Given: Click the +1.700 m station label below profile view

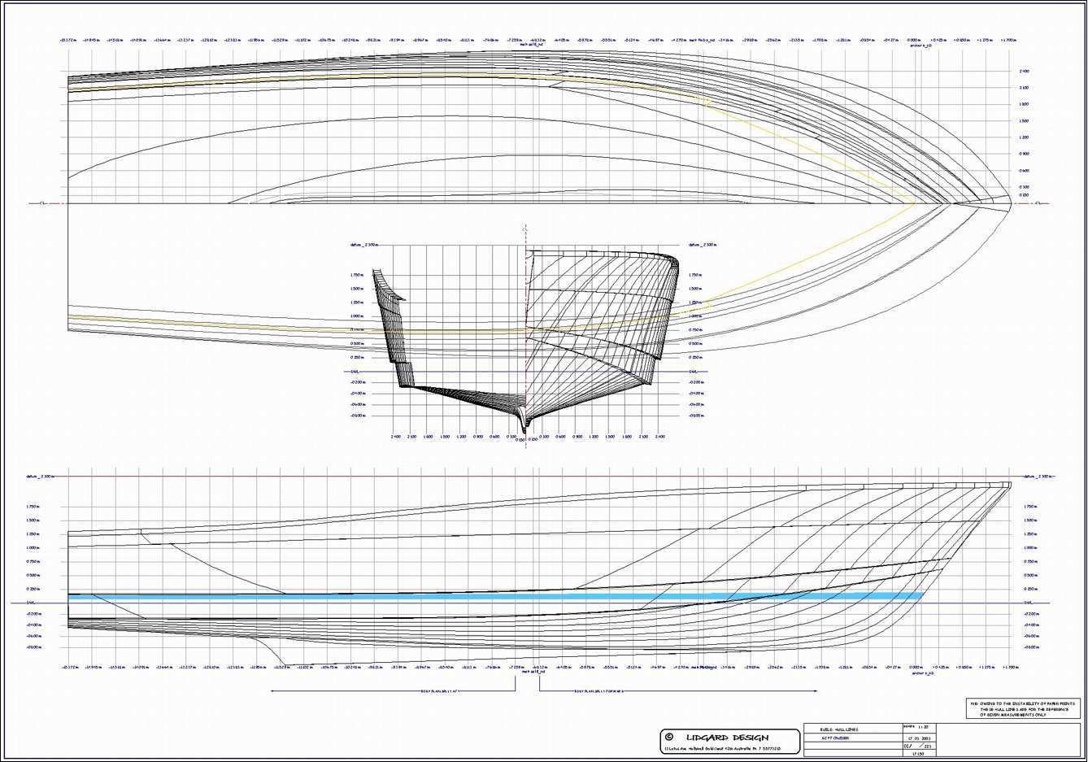Looking at the screenshot, I should pyautogui.click(x=1009, y=667).
